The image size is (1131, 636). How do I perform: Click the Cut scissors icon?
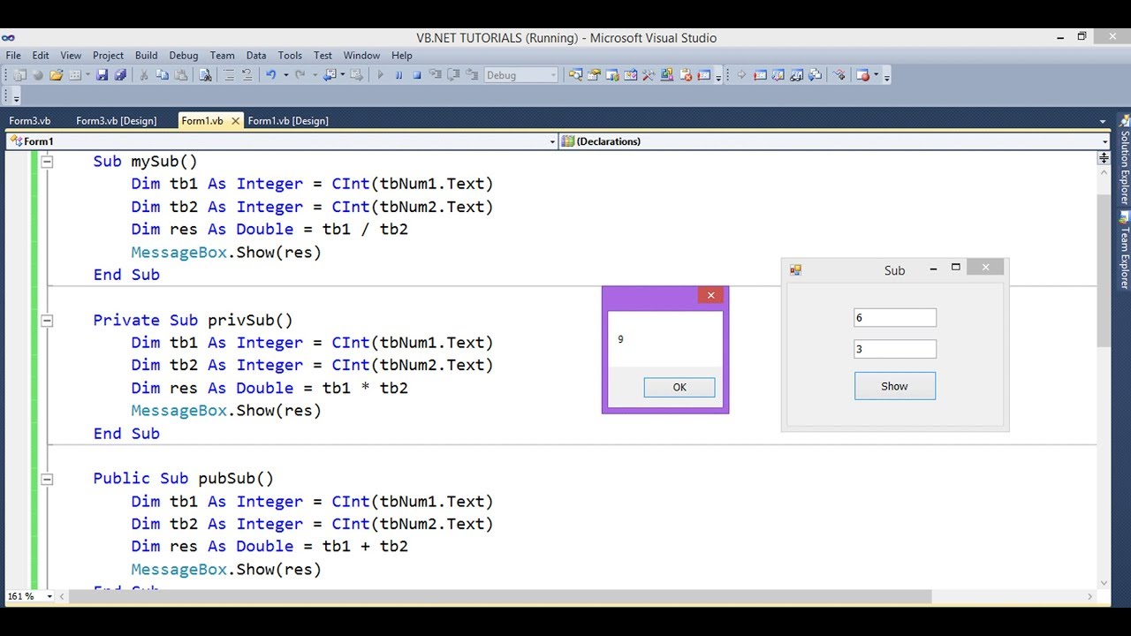click(144, 75)
